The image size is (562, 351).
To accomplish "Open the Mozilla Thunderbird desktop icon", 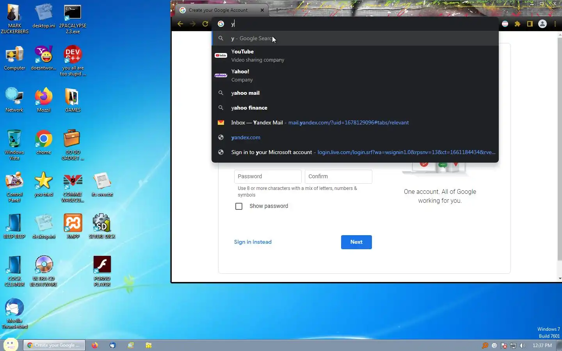I will 14,314.
